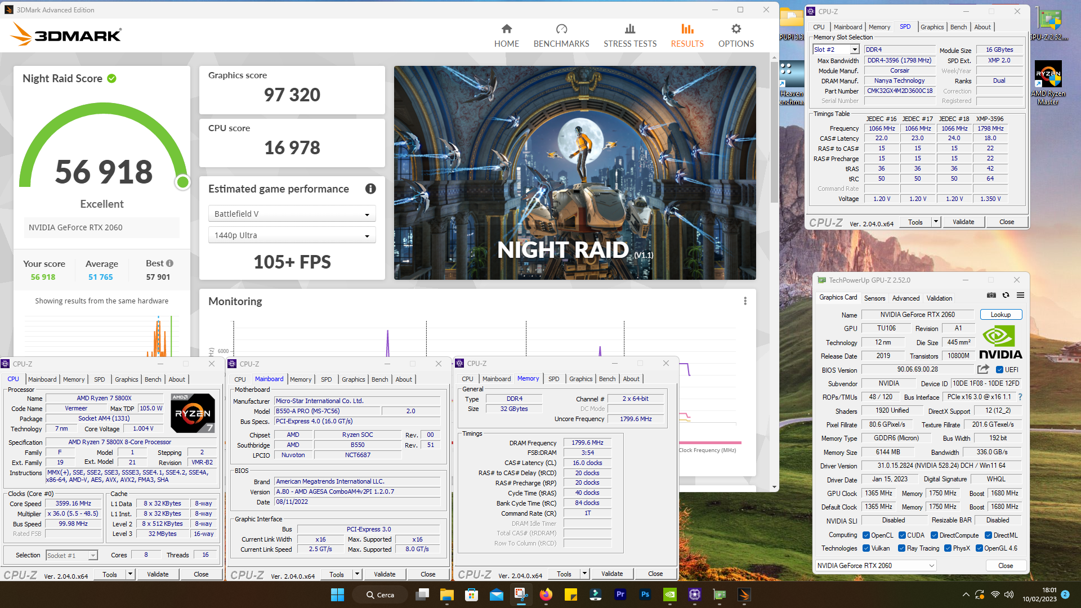
Task: Click Validate in the SPD CPU-Z window
Action: (963, 222)
